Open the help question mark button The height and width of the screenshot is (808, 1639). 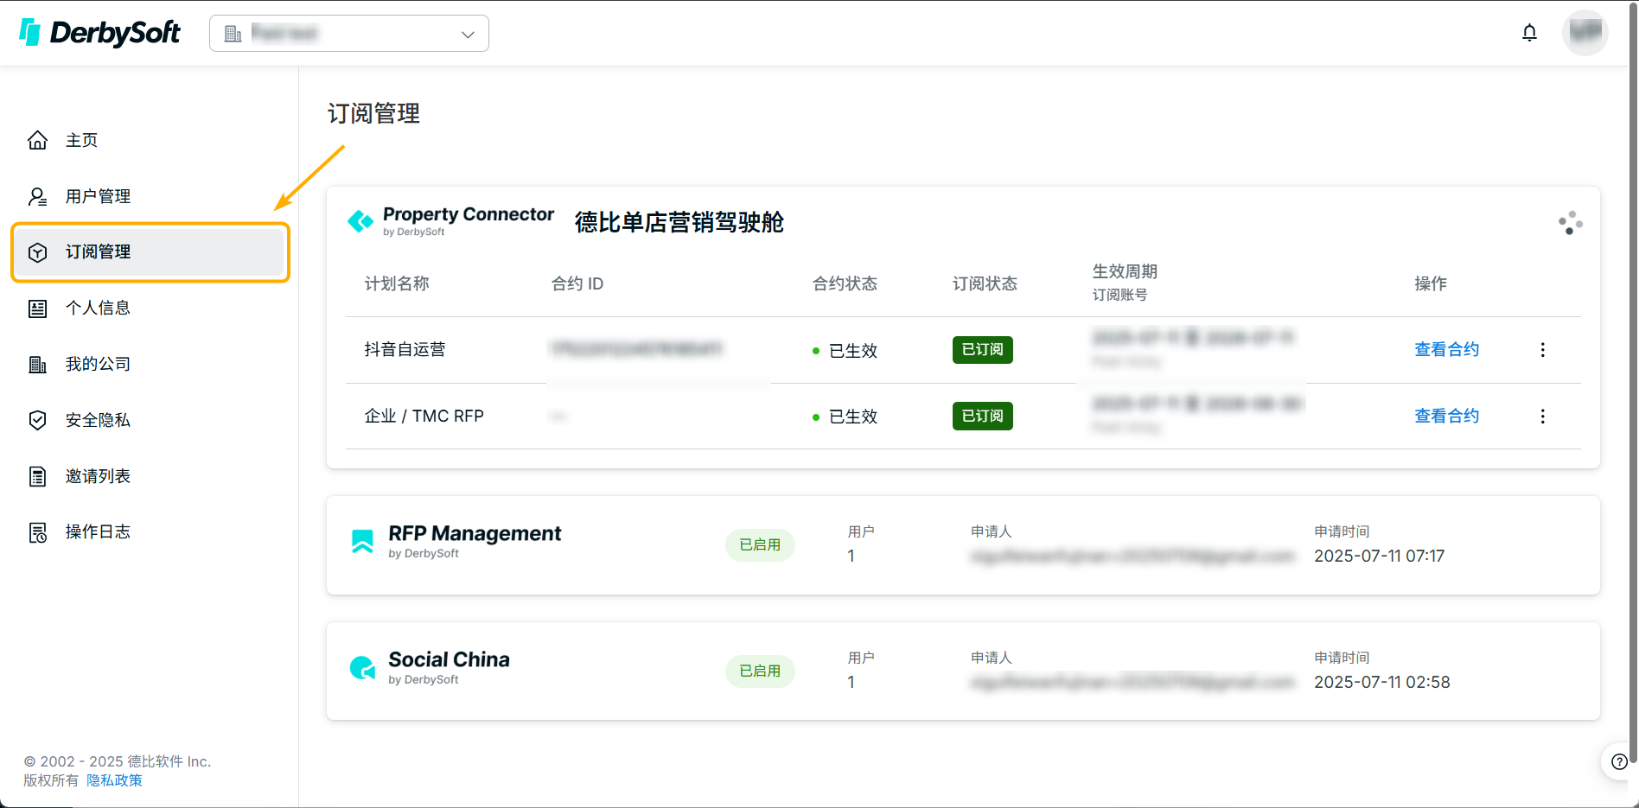coord(1619,761)
